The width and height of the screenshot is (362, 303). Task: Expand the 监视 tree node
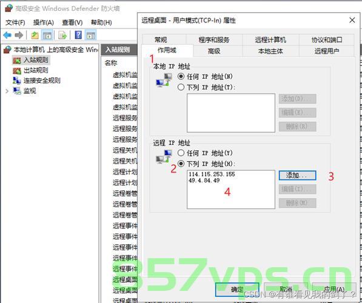(7, 91)
